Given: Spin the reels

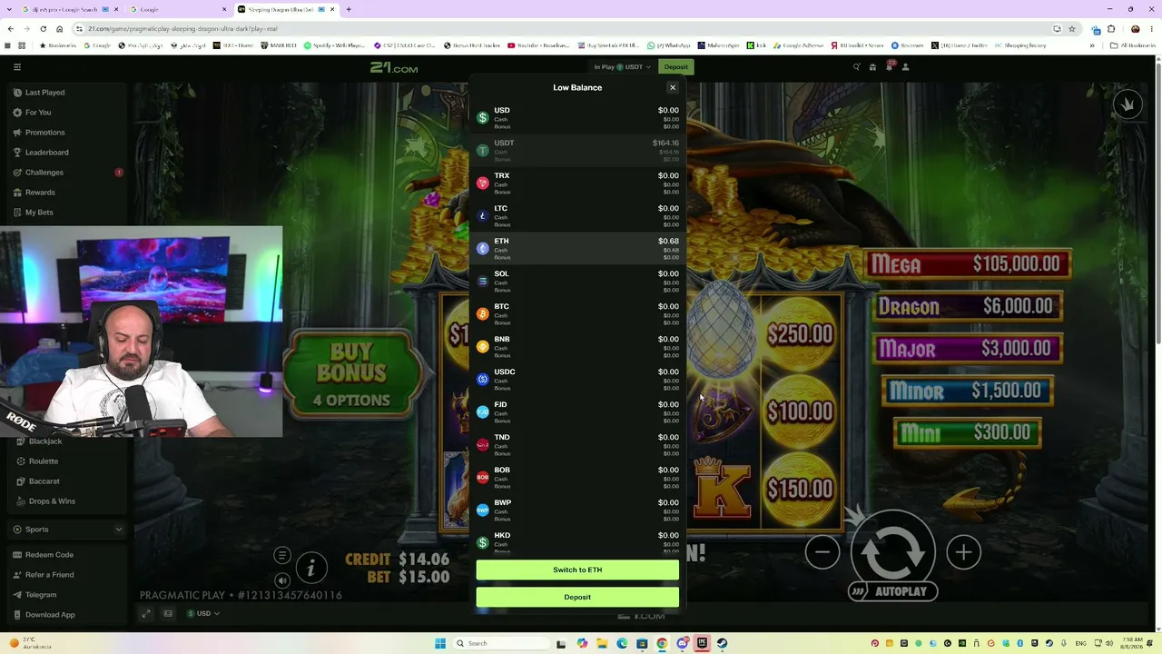Looking at the screenshot, I should pos(893,550).
